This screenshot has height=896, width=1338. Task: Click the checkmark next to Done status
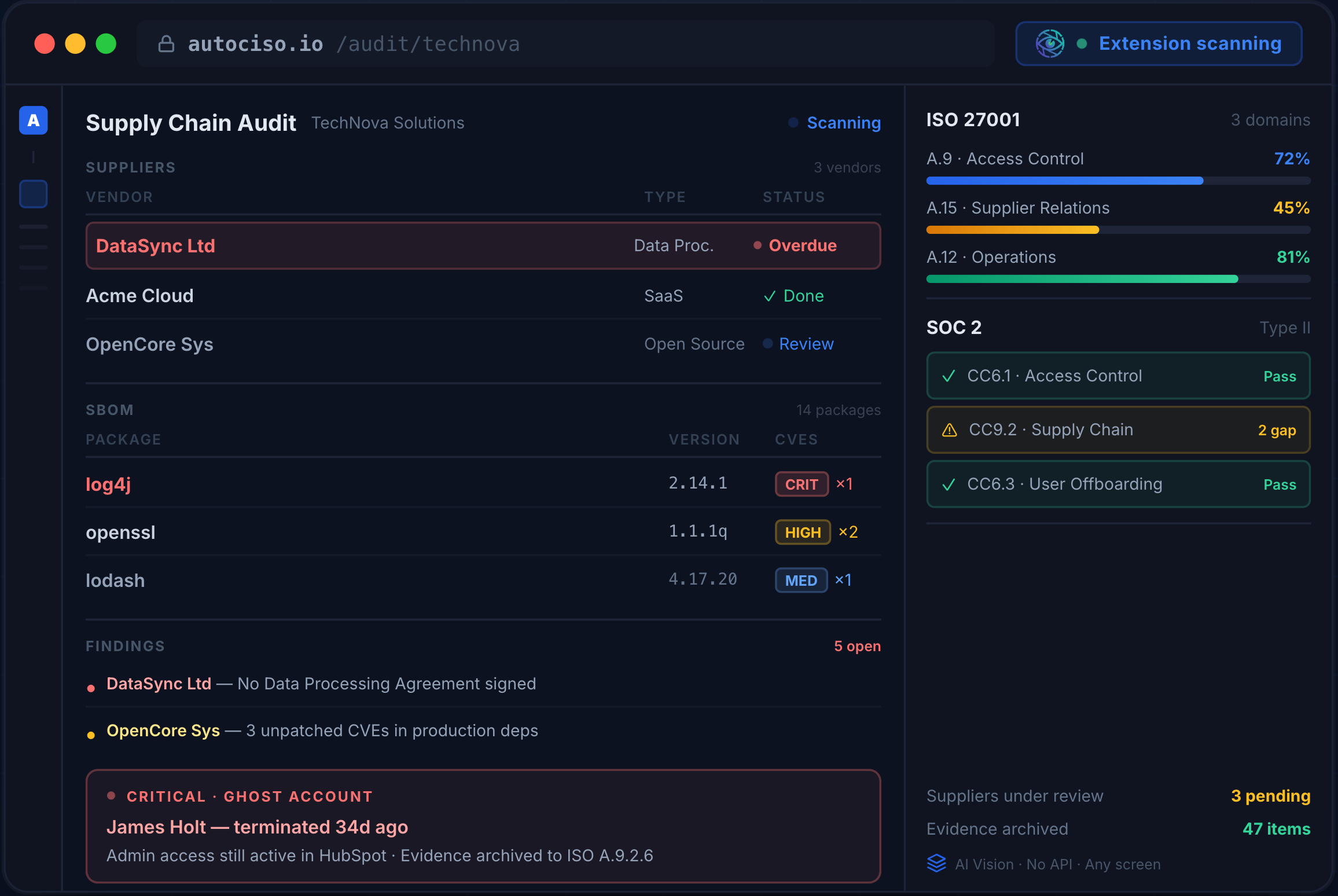(770, 296)
